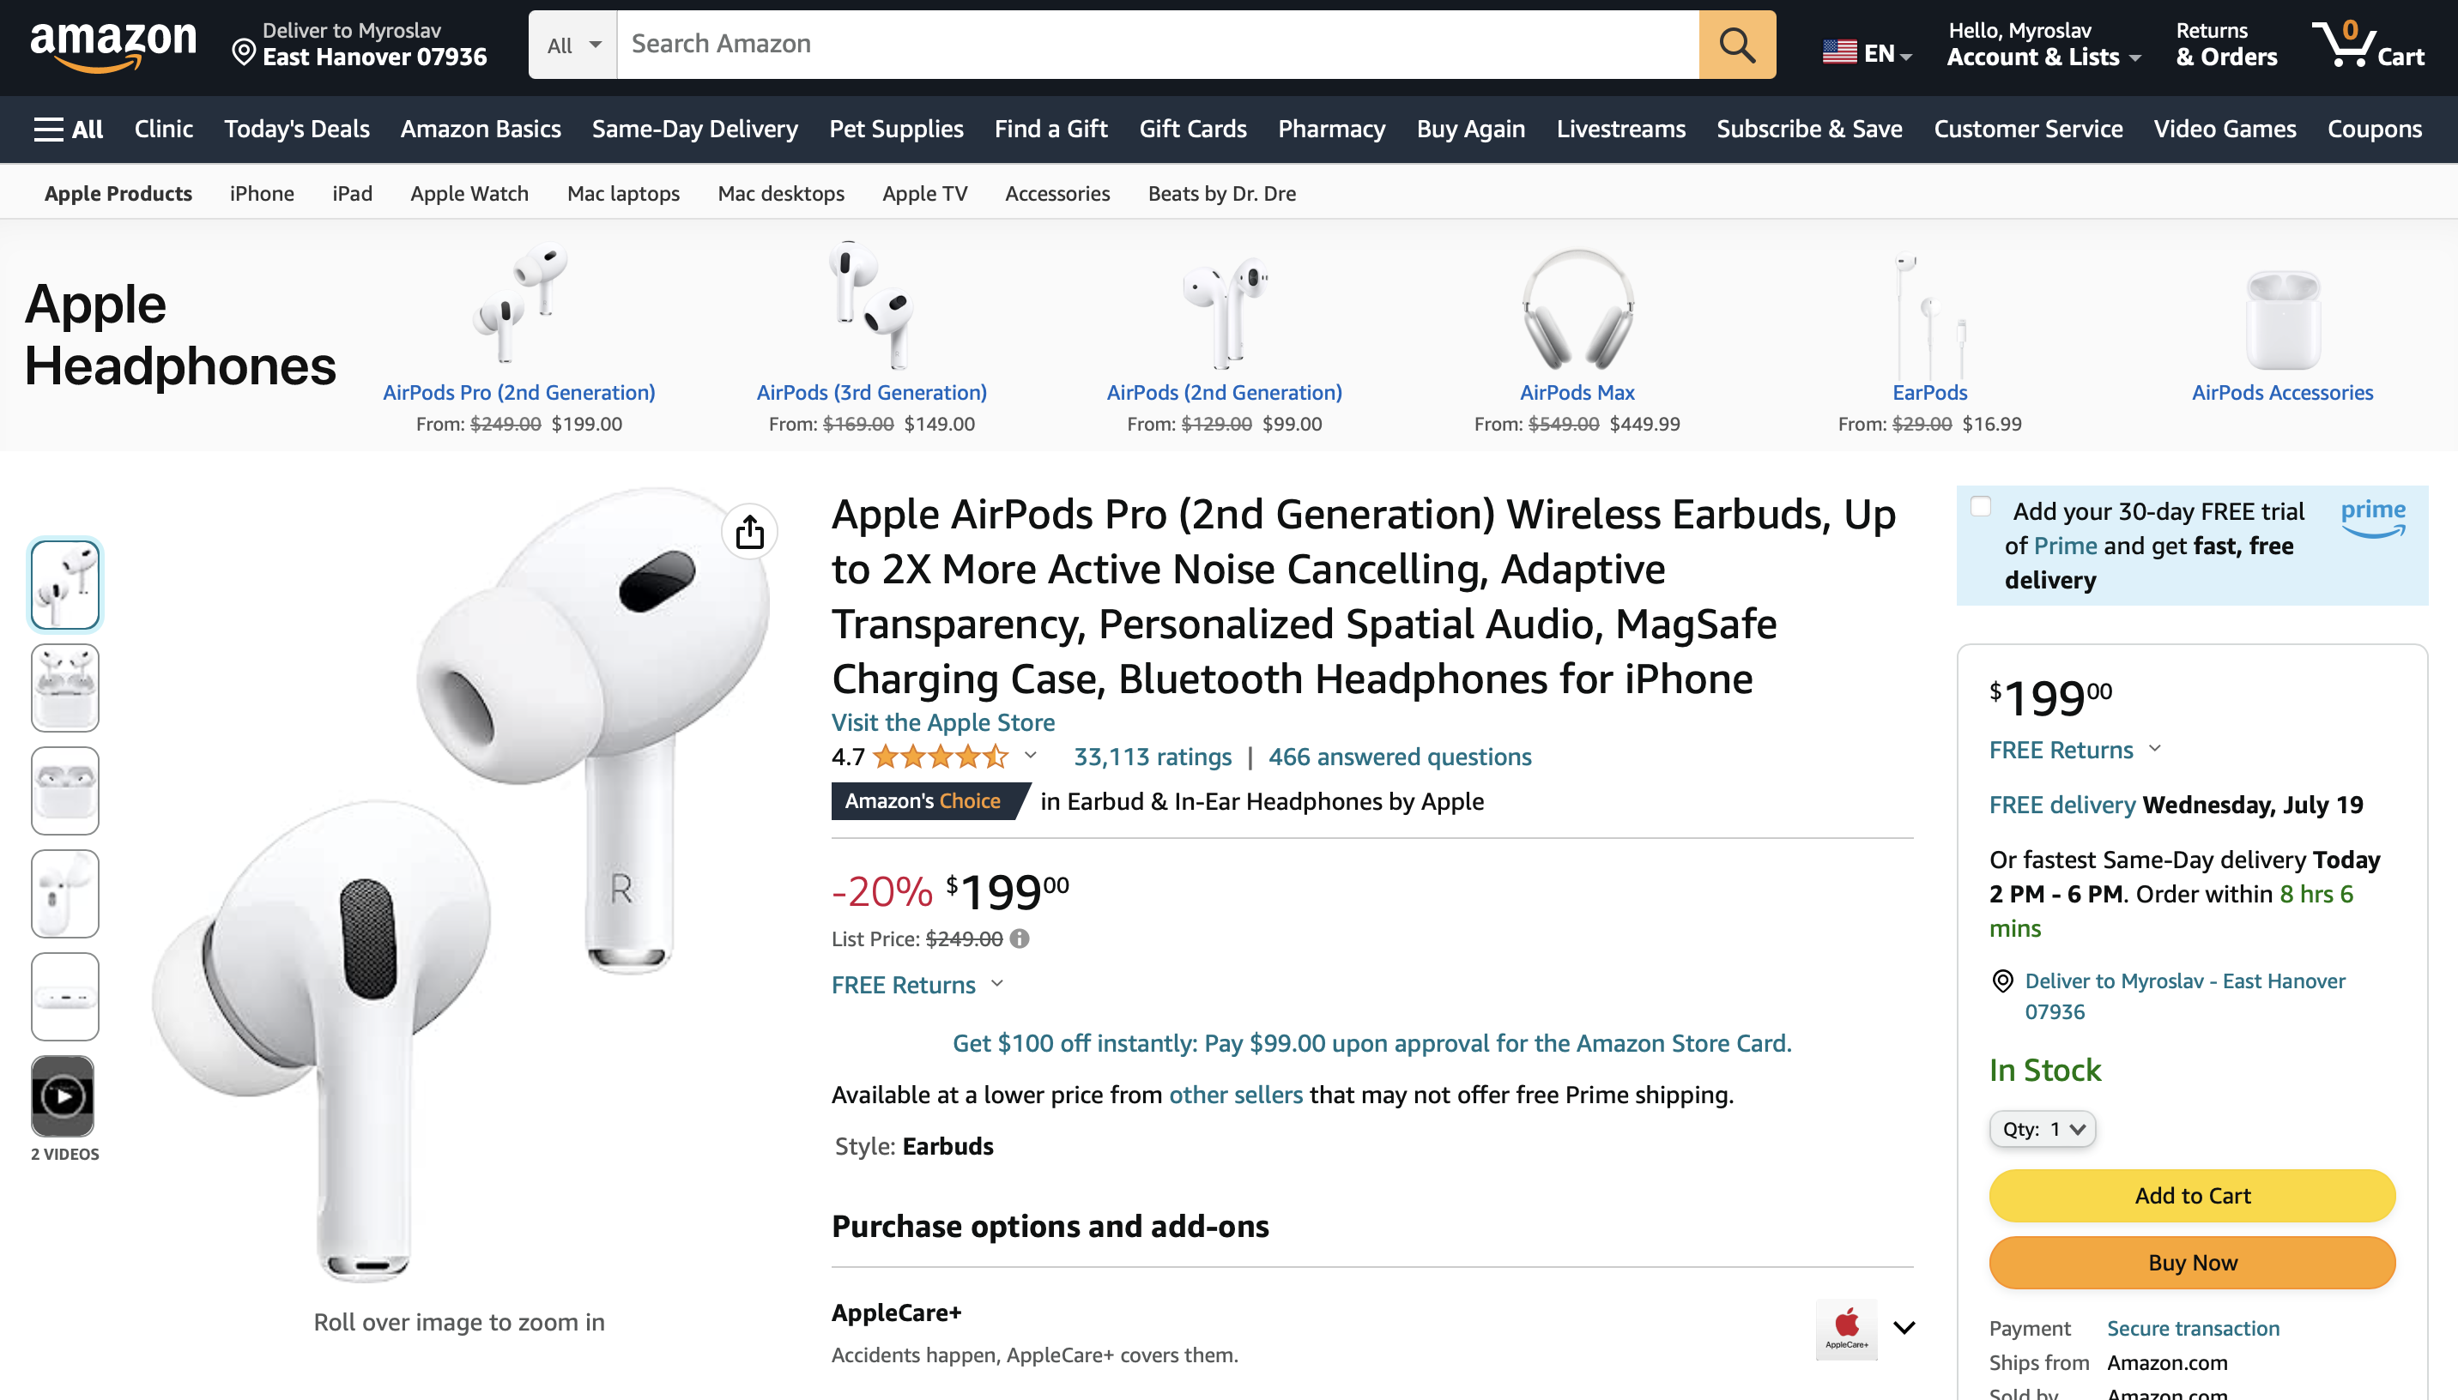Open the All search category dropdown
The height and width of the screenshot is (1400, 2458).
coord(573,45)
